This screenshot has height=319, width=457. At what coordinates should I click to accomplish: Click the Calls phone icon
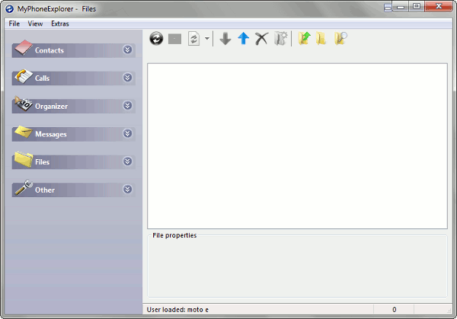pos(24,75)
